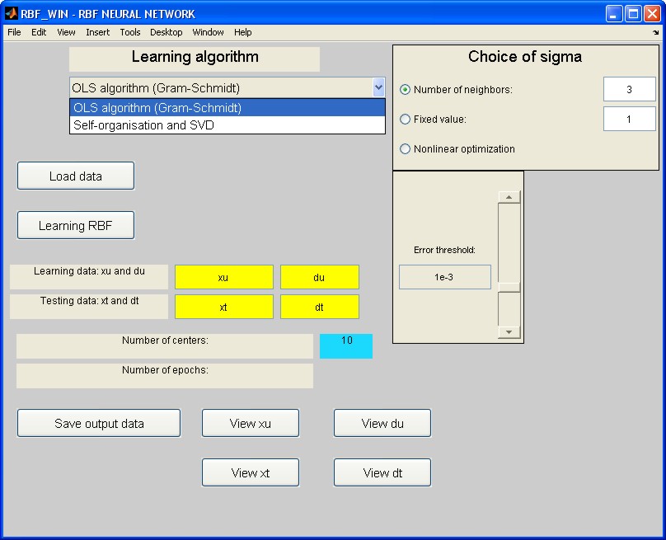Viewport: 666px width, 540px height.
Task: Click the yellow xu learning data field
Action: (x=223, y=278)
